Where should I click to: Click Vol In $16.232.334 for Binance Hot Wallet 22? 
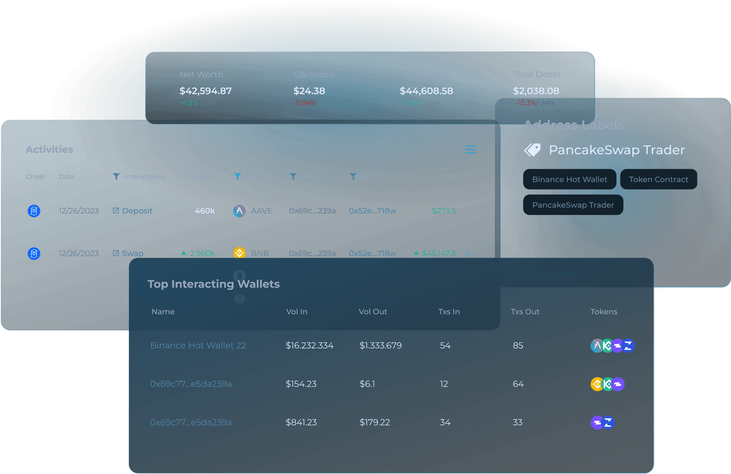309,346
